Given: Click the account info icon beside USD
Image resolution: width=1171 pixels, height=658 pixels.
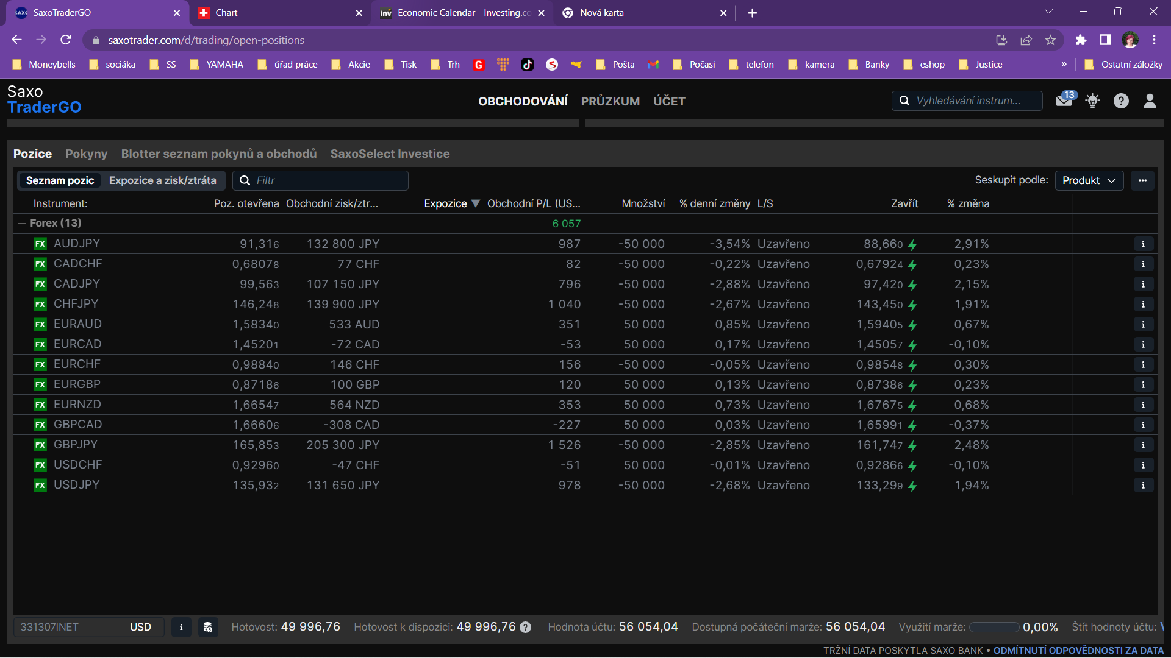Looking at the screenshot, I should [181, 627].
